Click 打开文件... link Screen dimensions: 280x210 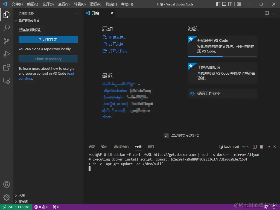[114, 44]
